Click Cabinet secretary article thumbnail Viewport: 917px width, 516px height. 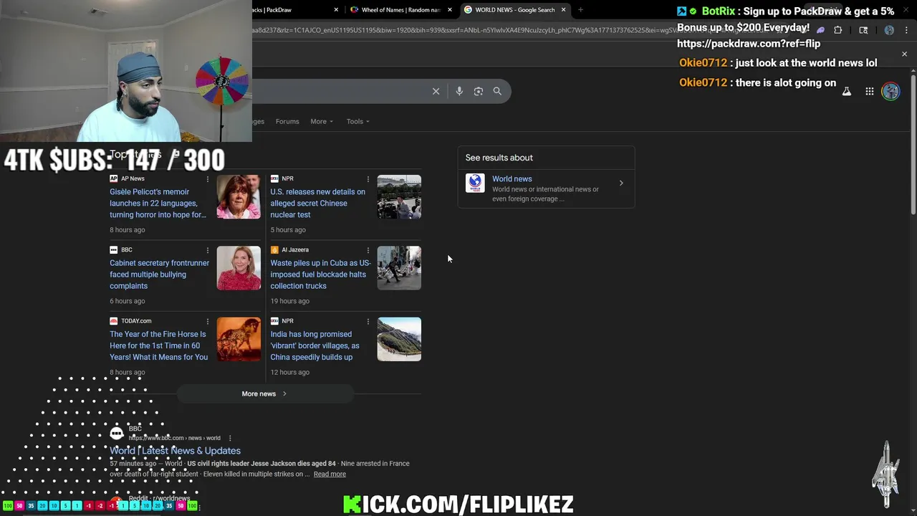239,267
